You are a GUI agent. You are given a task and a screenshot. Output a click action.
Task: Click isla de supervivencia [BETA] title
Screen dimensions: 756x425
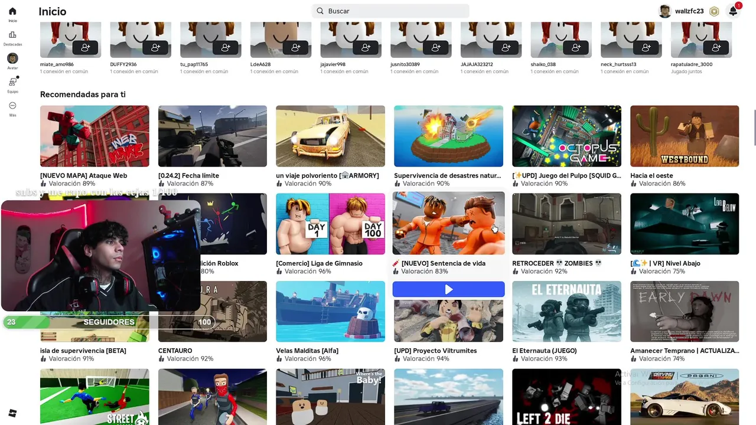click(83, 351)
